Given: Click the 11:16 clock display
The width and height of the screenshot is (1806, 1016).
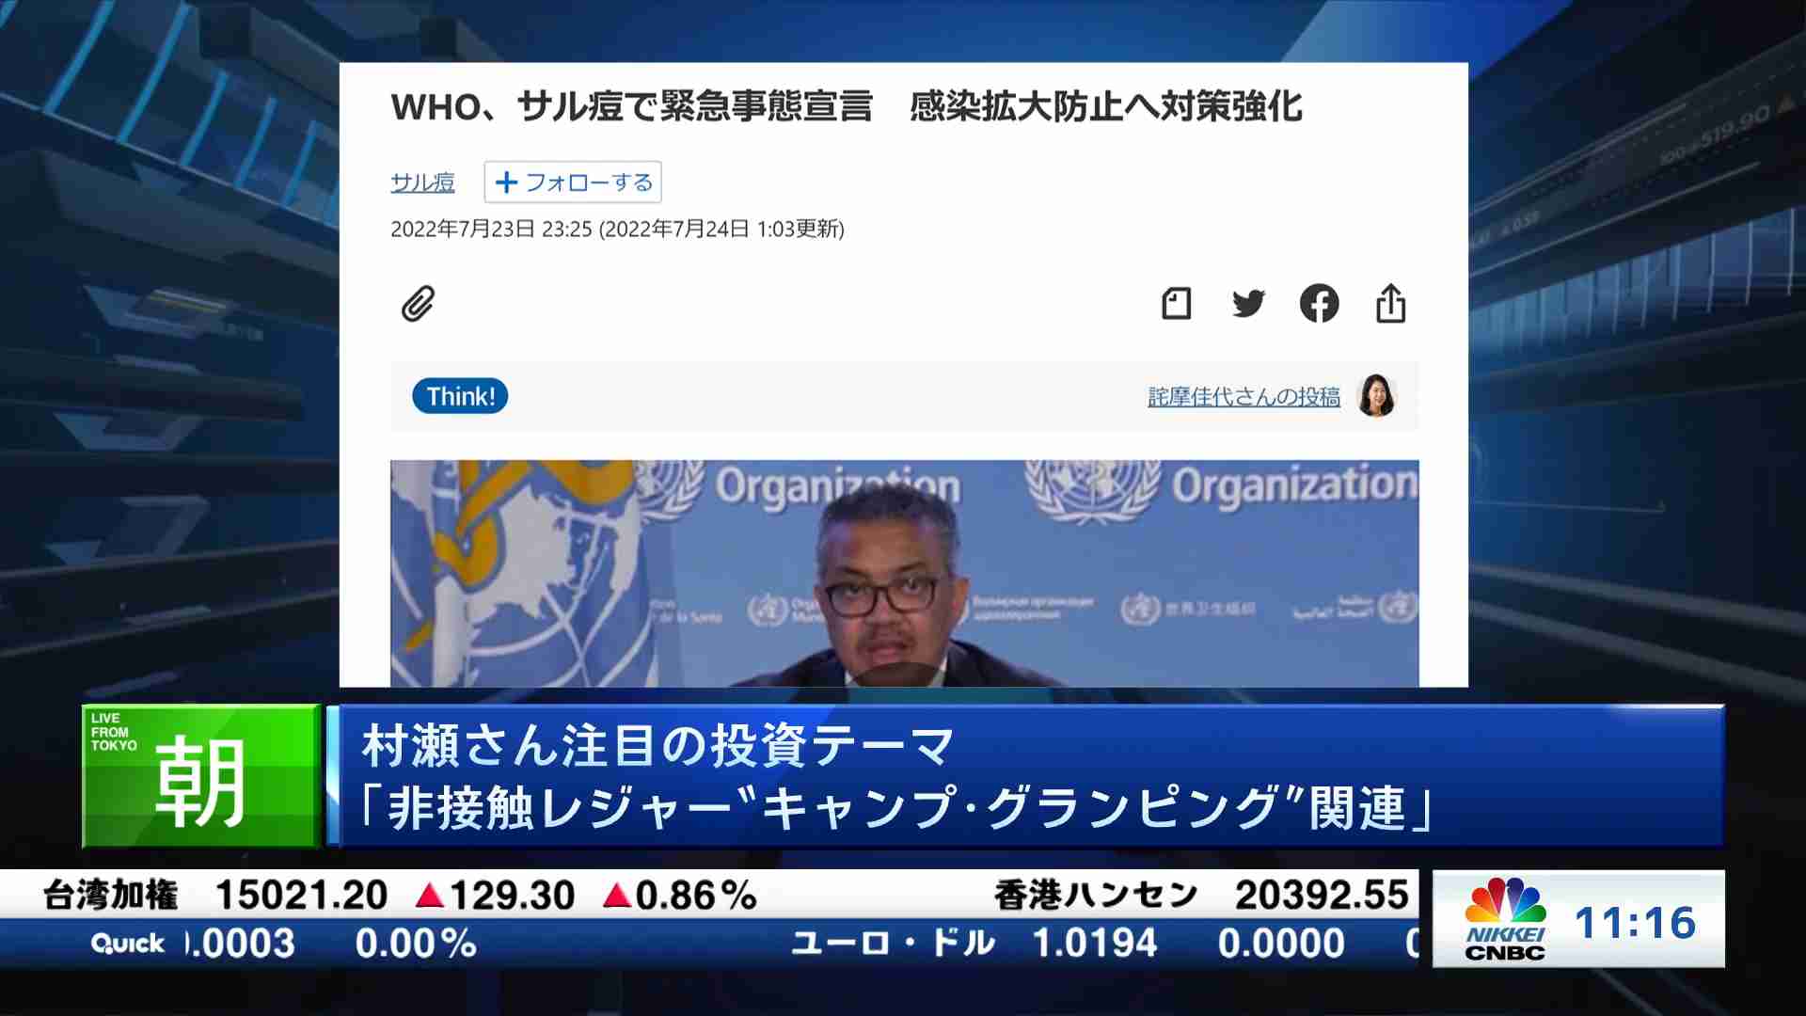Looking at the screenshot, I should click(1635, 923).
